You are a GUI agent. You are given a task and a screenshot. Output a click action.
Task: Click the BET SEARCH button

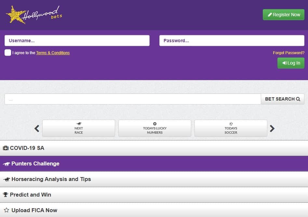click(282, 99)
